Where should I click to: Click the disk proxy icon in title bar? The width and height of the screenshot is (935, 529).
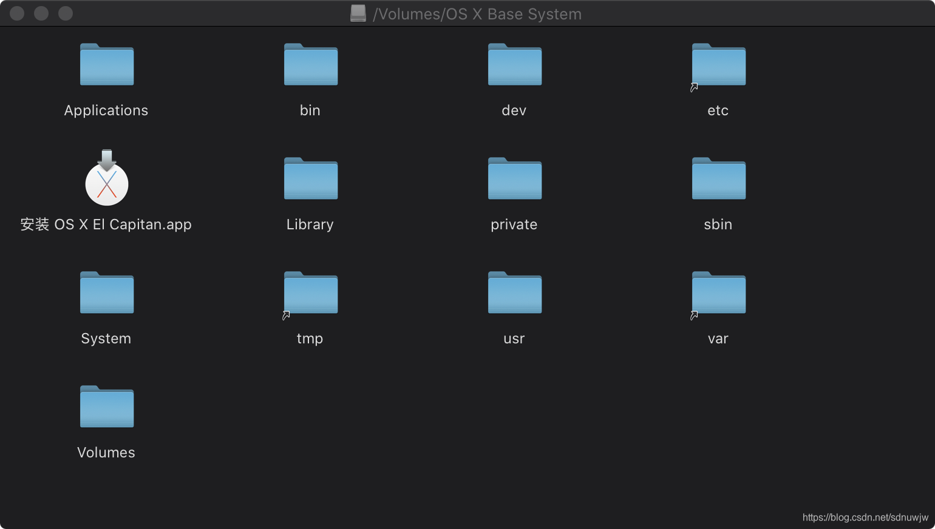click(x=358, y=13)
